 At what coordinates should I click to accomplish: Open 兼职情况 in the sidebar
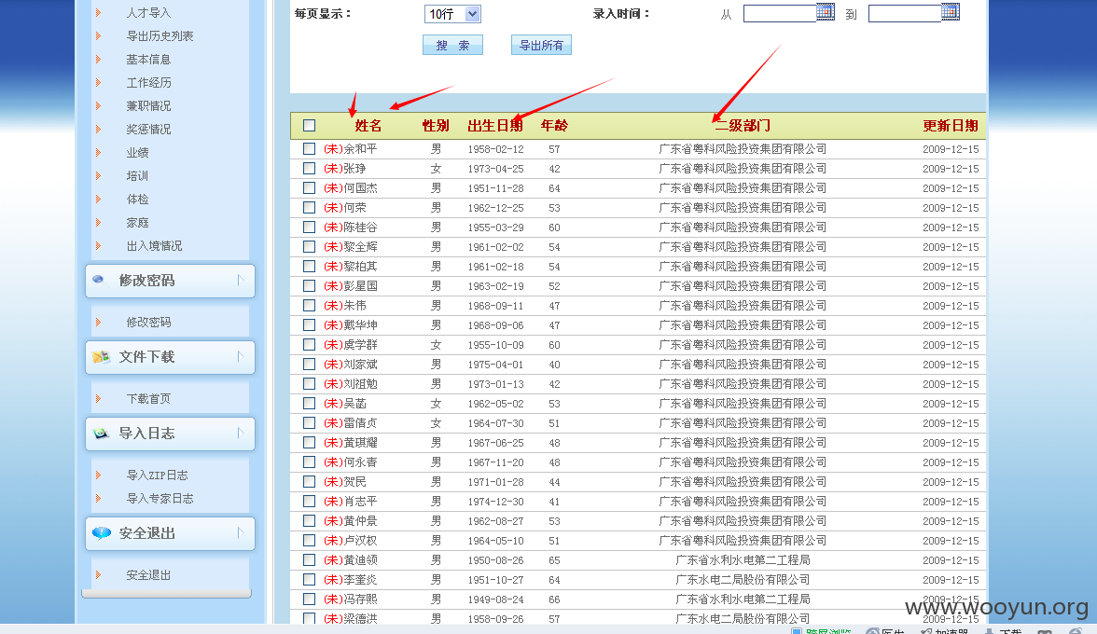click(148, 105)
